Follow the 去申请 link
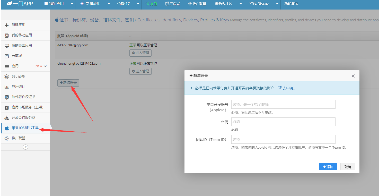 (x=288, y=88)
